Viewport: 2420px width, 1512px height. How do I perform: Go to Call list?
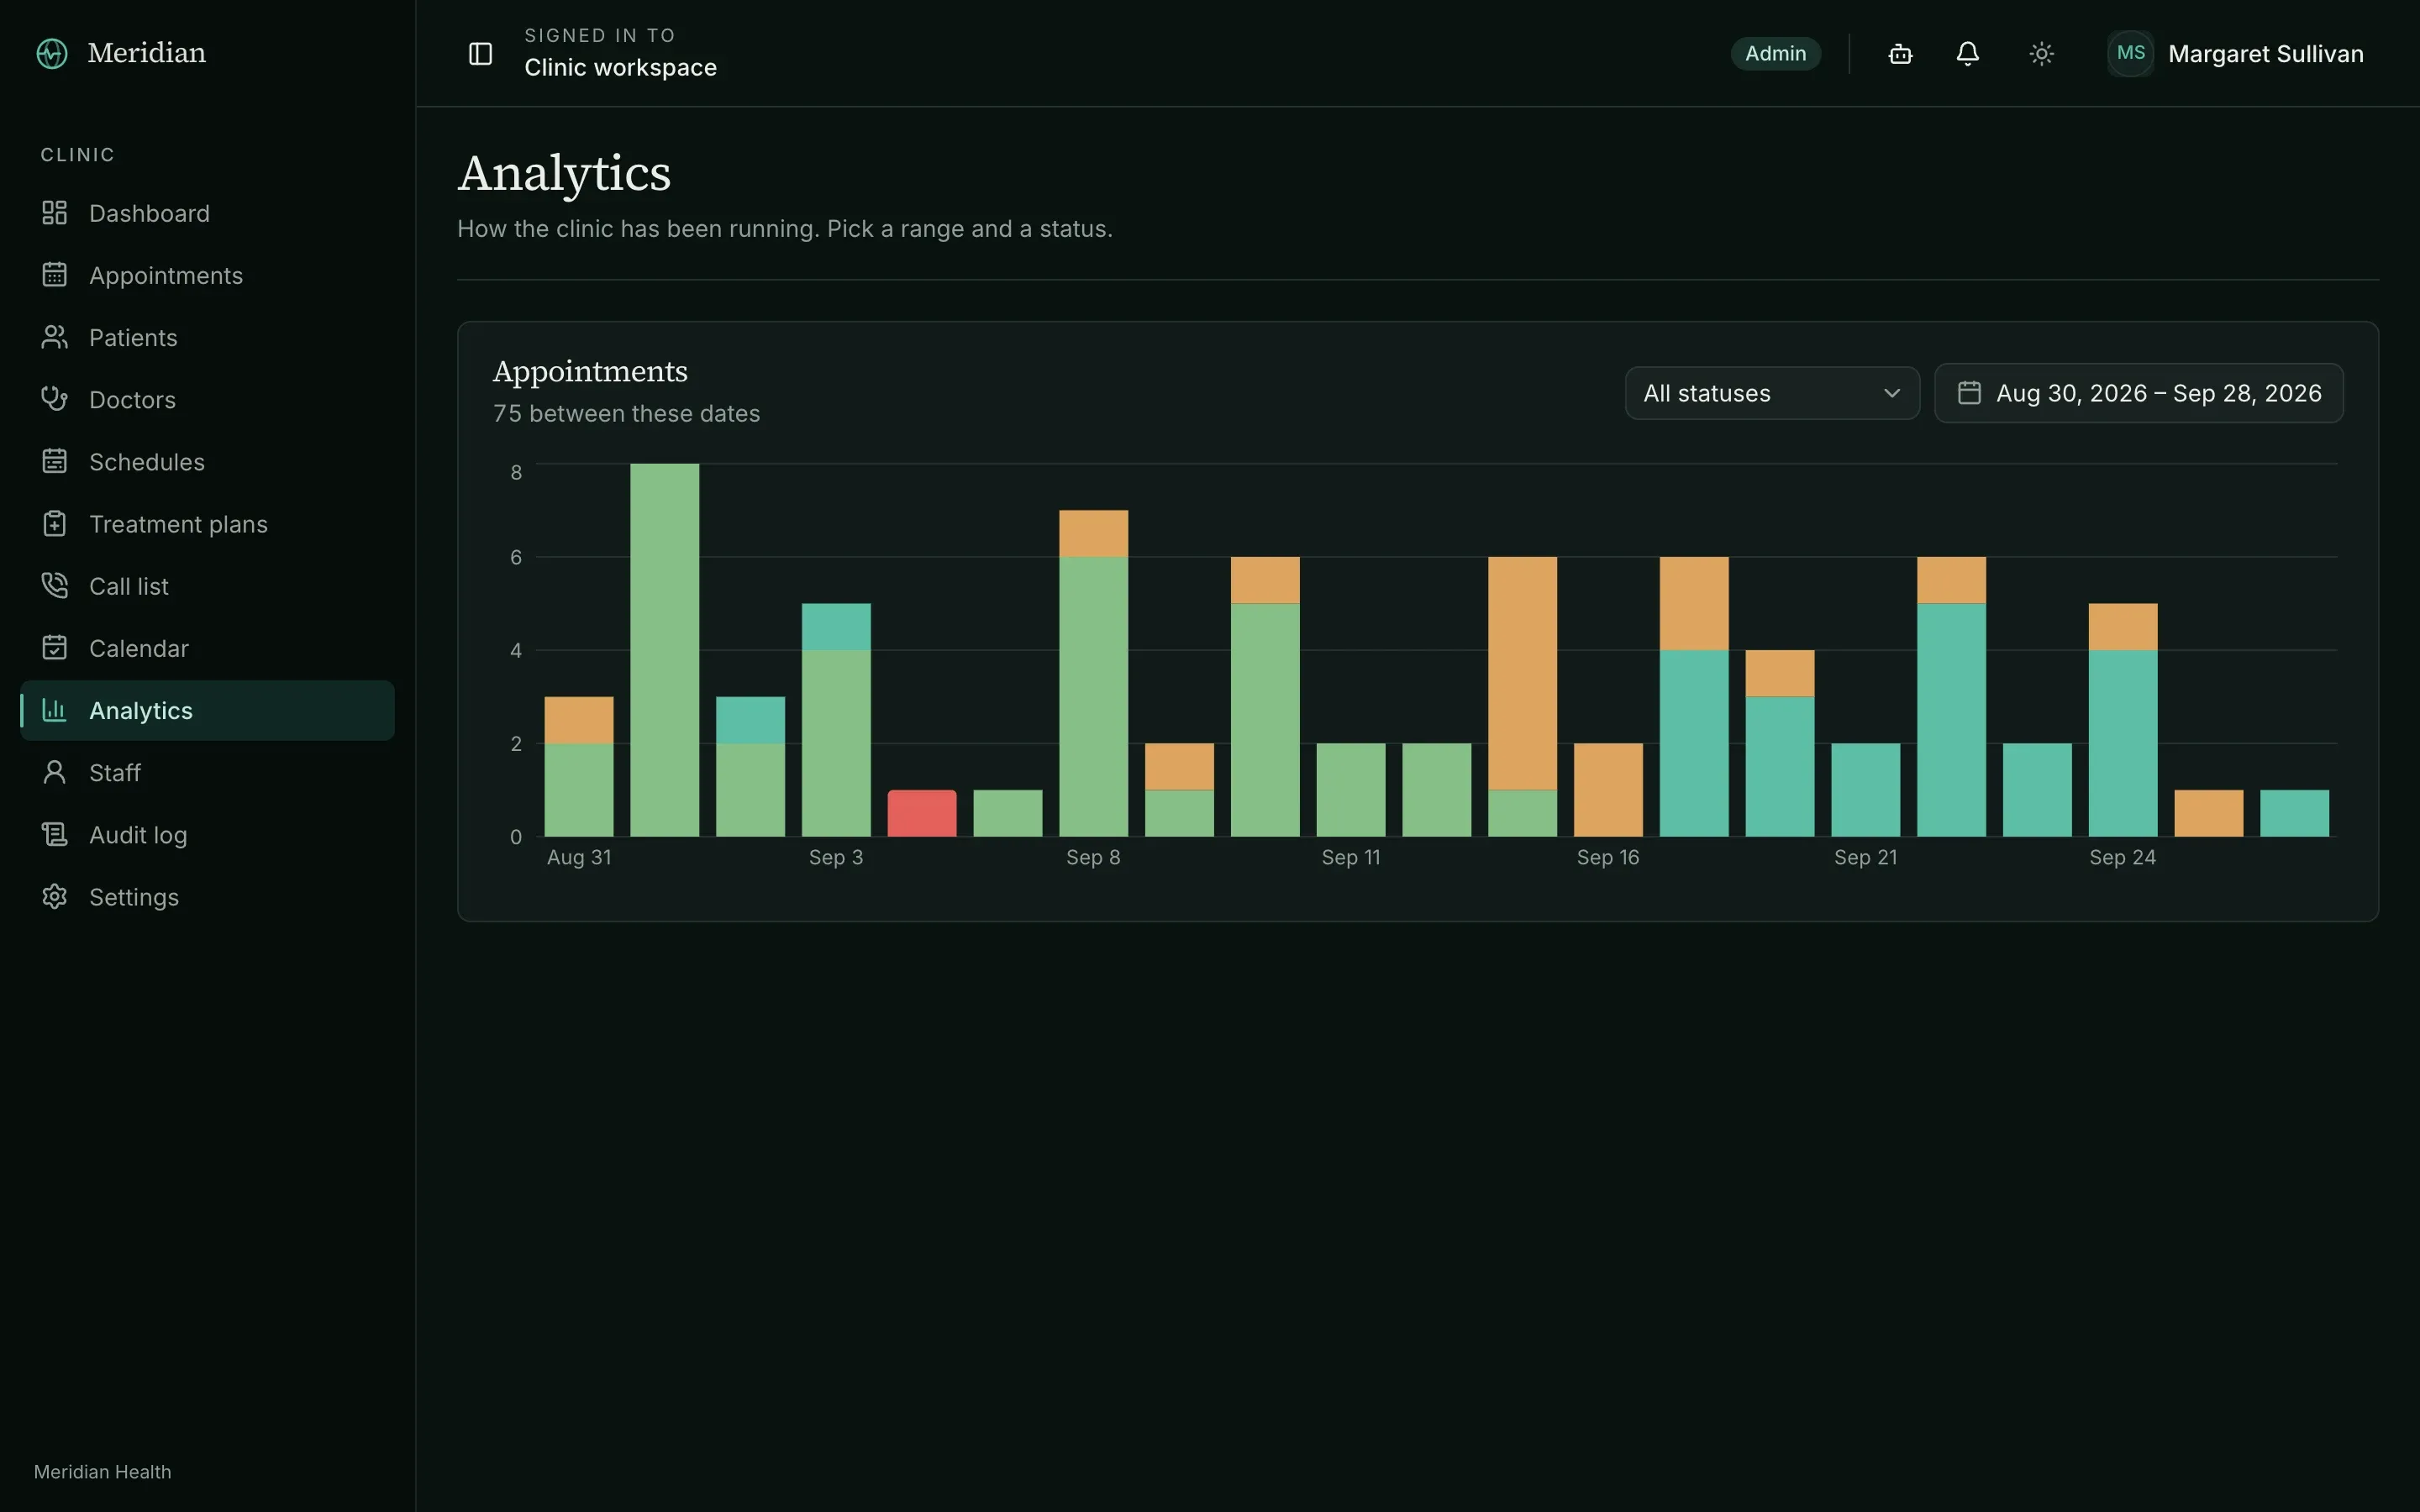point(207,586)
